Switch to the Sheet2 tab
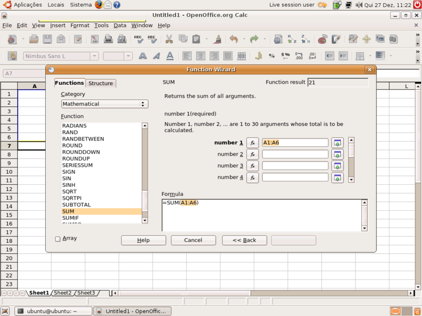This screenshot has height=316, width=422. click(x=62, y=293)
